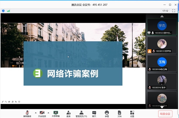Turn on camera with 开启视频
Image resolution: width=179 pixels, height=118 pixels.
pyautogui.click(x=42, y=114)
